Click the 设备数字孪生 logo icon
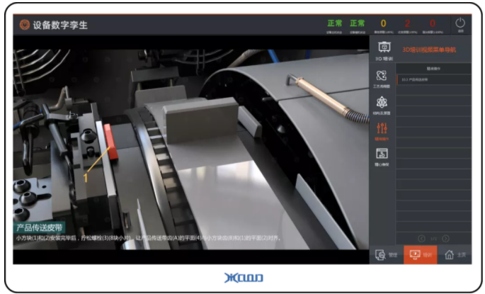Image resolution: width=485 pixels, height=294 pixels. click(x=25, y=25)
